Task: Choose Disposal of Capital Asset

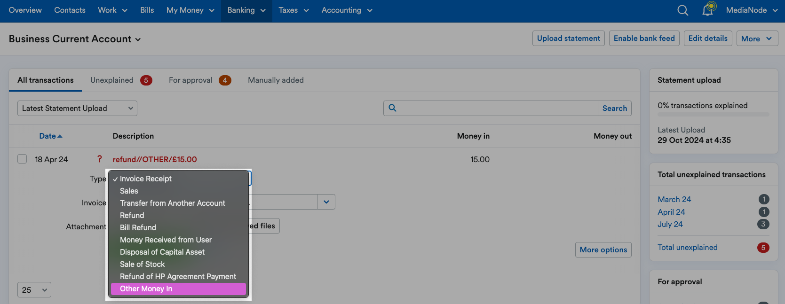Action: tap(178, 252)
